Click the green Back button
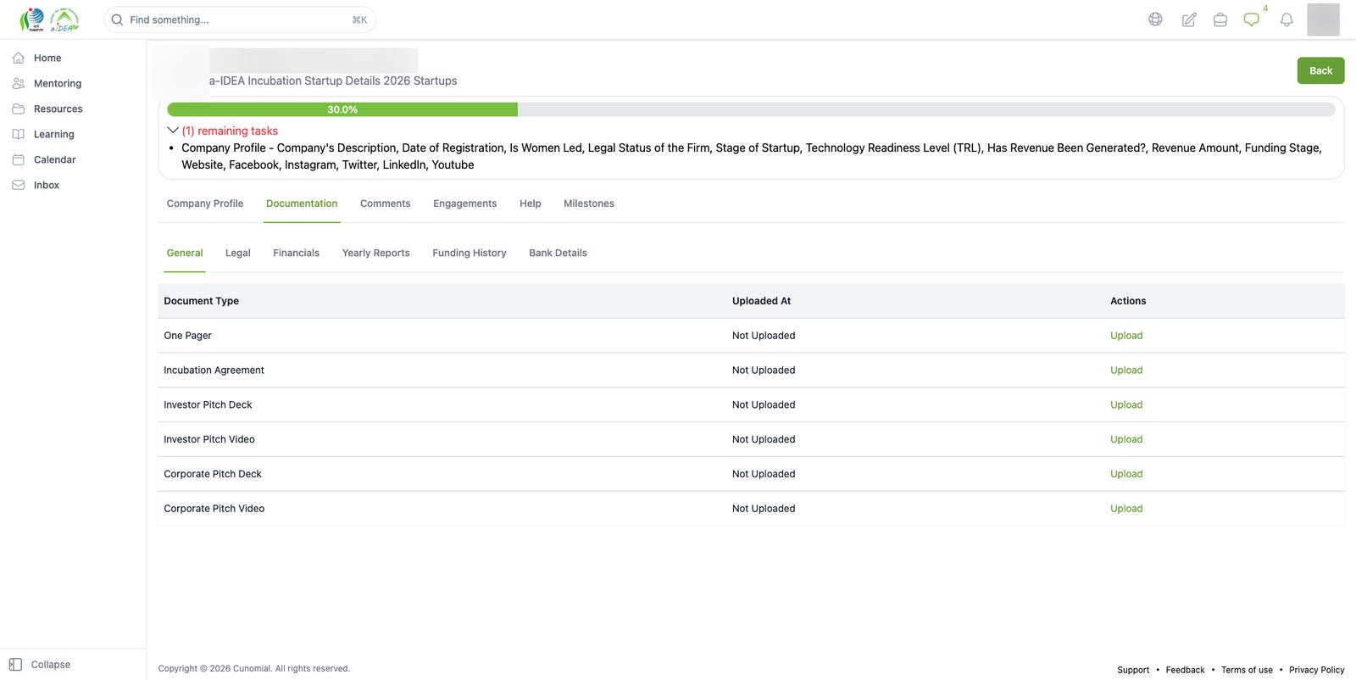Image resolution: width=1356 pixels, height=680 pixels. [1320, 70]
